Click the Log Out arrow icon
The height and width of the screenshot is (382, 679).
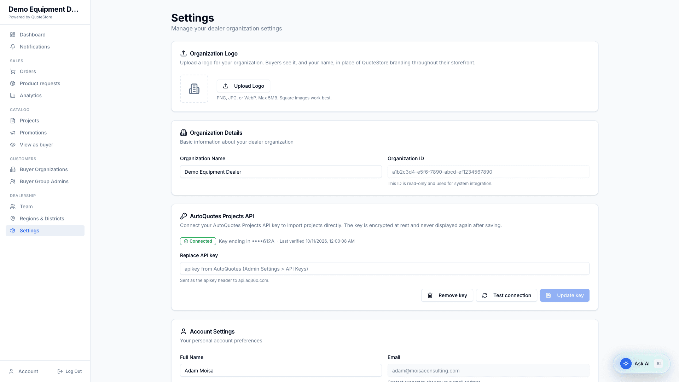(x=60, y=371)
